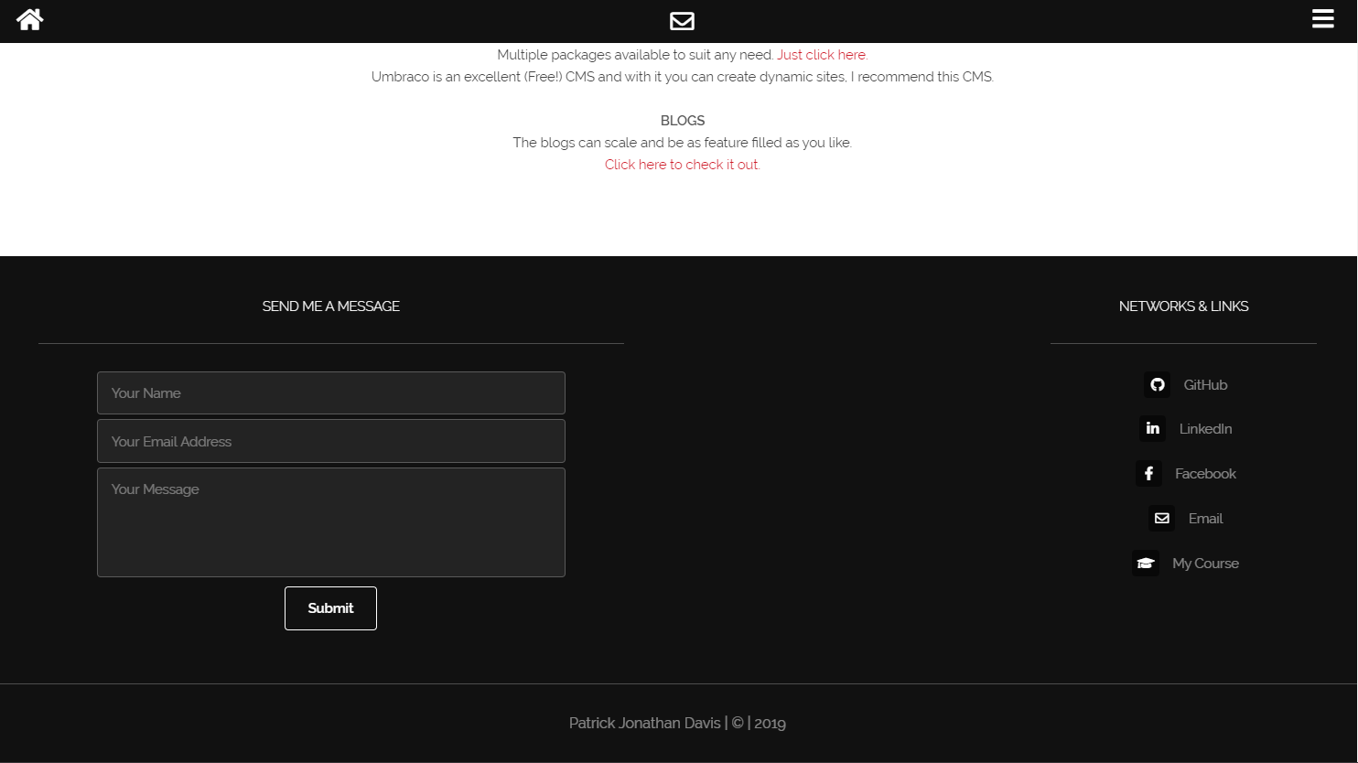The image size is (1358, 763).
Task: Click the Facebook link text
Action: click(1205, 473)
